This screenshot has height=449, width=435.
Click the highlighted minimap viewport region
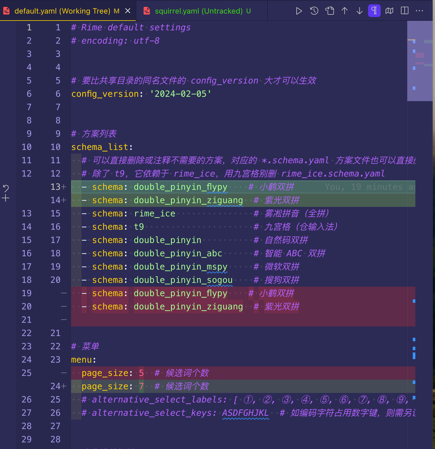[x=420, y=61]
